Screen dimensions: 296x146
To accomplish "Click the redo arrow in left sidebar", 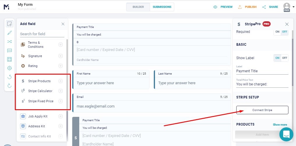I will [x=10, y=85].
